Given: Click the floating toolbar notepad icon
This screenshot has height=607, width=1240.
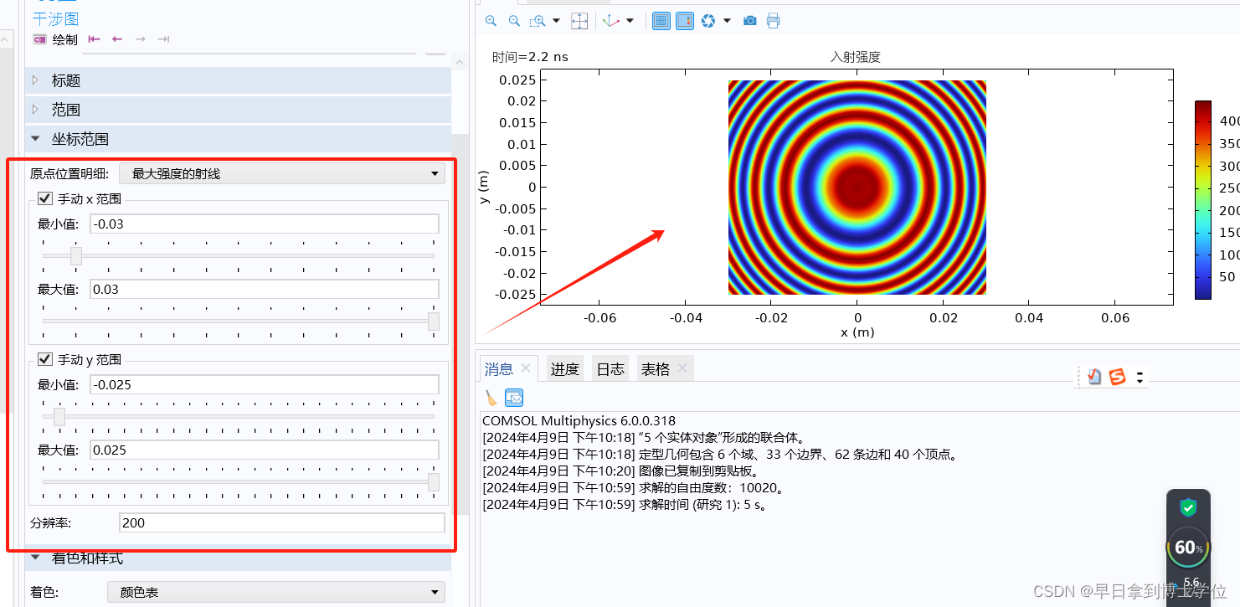Looking at the screenshot, I should 1094,377.
